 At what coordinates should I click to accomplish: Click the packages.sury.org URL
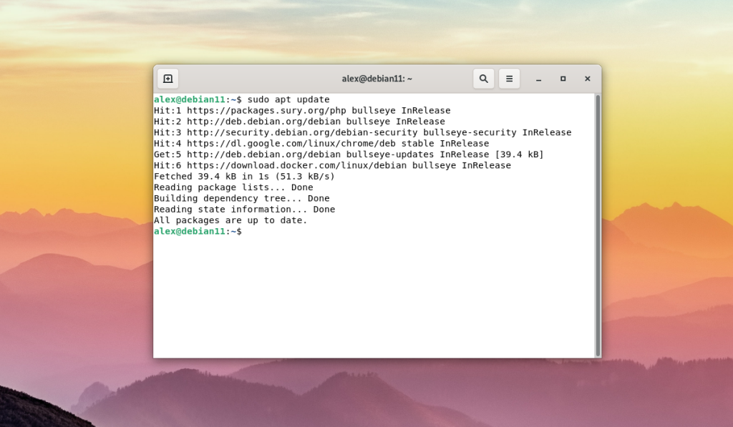tap(266, 111)
